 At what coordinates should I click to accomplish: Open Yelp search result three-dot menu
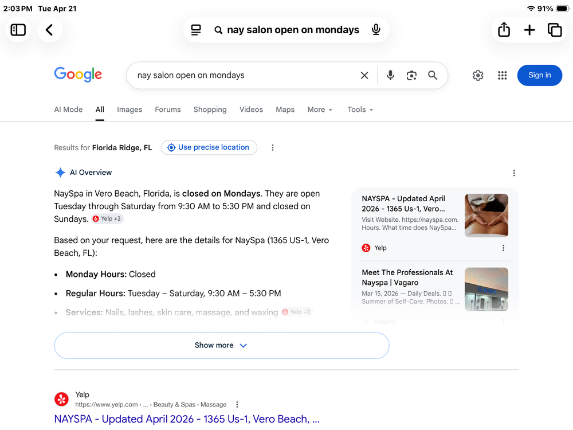(237, 404)
